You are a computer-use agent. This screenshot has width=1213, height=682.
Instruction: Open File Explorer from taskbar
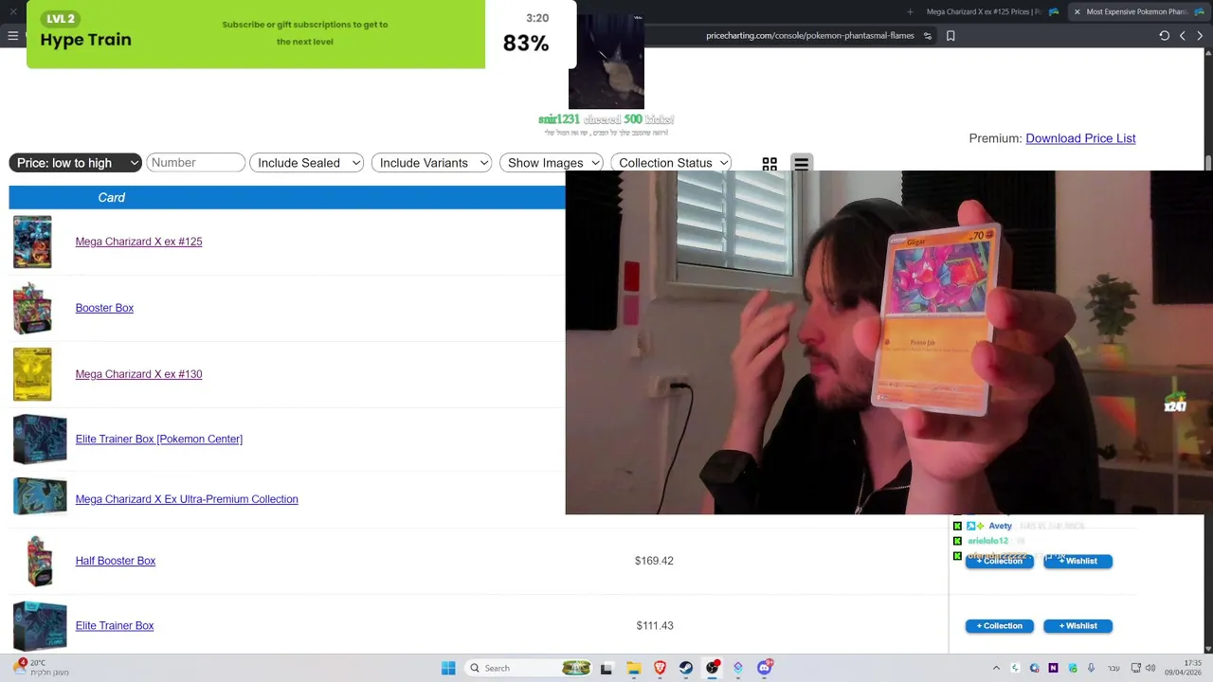(634, 668)
